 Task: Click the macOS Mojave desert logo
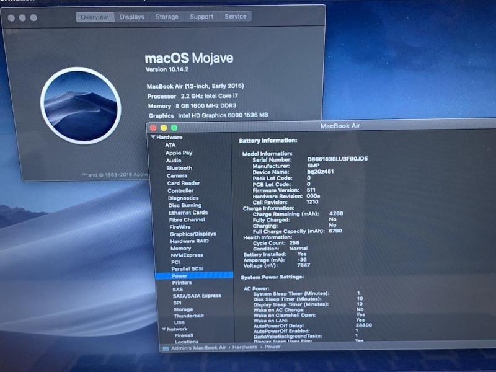(81, 105)
